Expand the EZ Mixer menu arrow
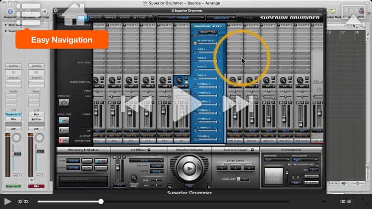The image size is (372, 209). [149, 150]
